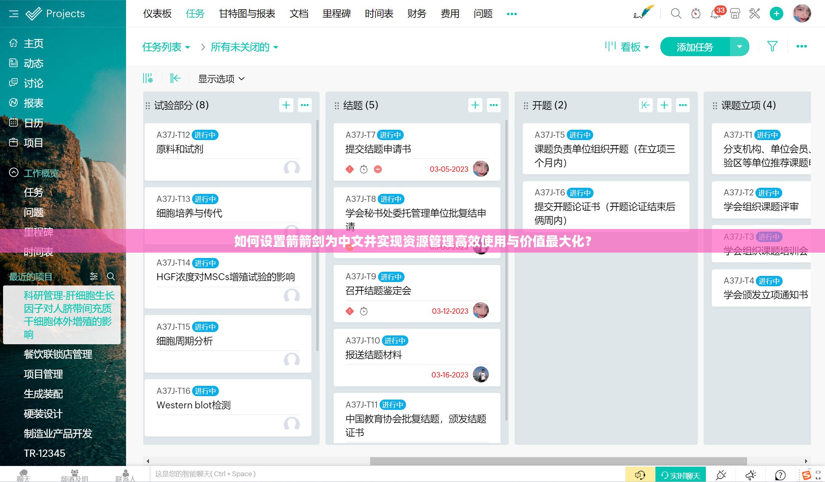Open 制造业产品开发 project
Viewport: 825px width, 482px height.
[58, 434]
